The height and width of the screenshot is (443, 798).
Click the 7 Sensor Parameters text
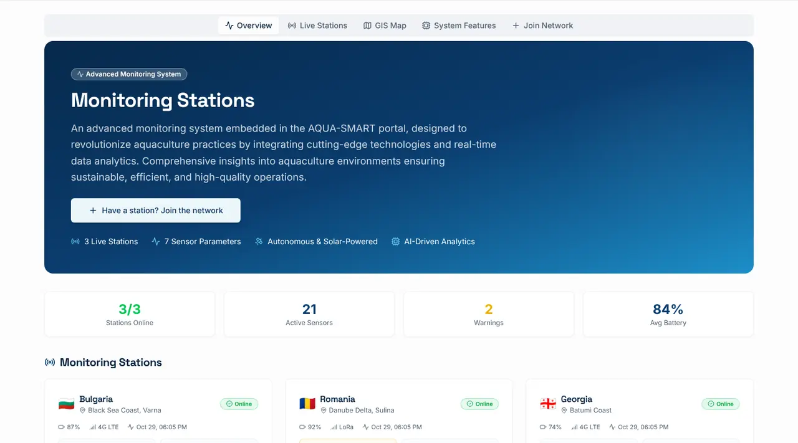pos(203,242)
